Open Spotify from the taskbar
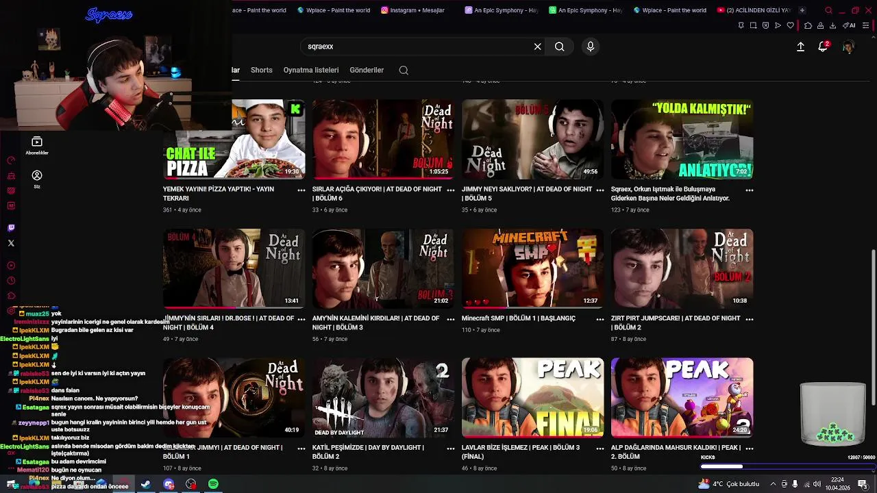The height and width of the screenshot is (493, 877). coord(213,484)
